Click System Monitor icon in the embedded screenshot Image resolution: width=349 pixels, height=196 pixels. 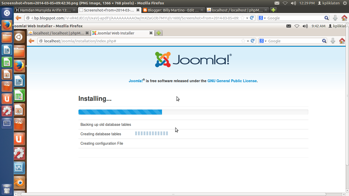19,168
